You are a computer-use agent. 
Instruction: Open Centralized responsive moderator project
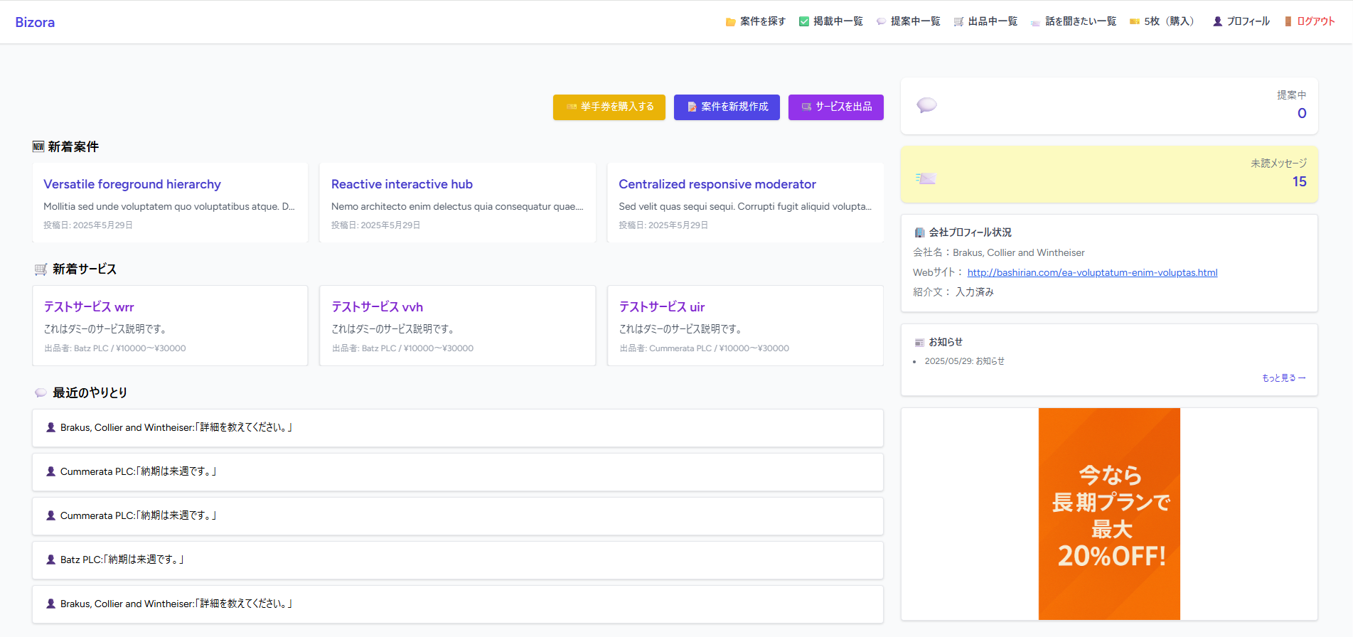click(717, 184)
